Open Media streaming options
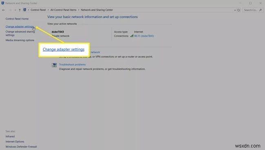 20,40
